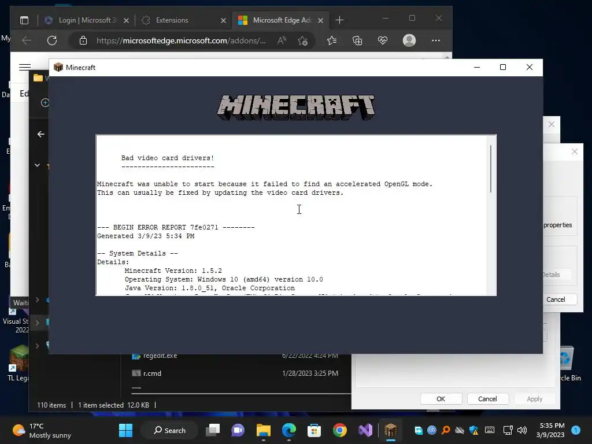Open Google Chrome from taskbar
Viewport: 592px width, 444px height.
(x=340, y=430)
